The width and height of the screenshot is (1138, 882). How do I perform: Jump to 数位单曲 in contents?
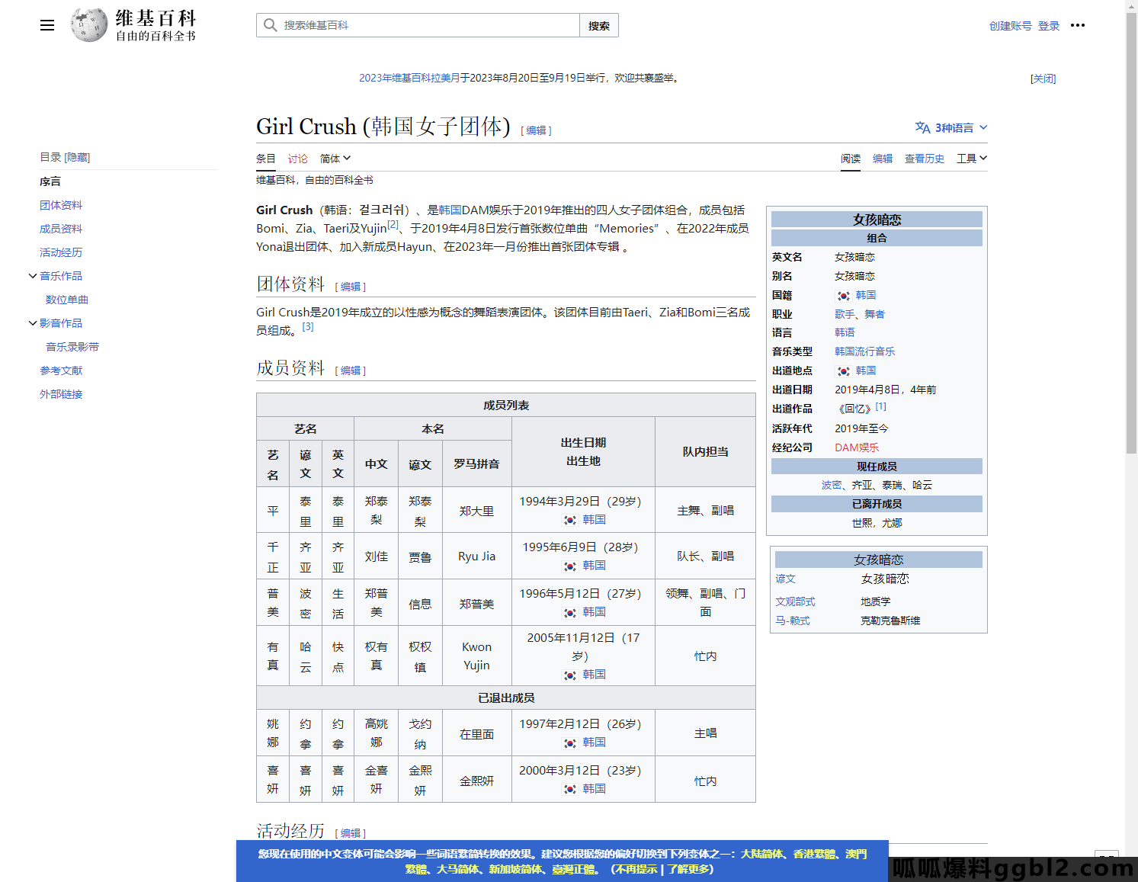(x=67, y=300)
